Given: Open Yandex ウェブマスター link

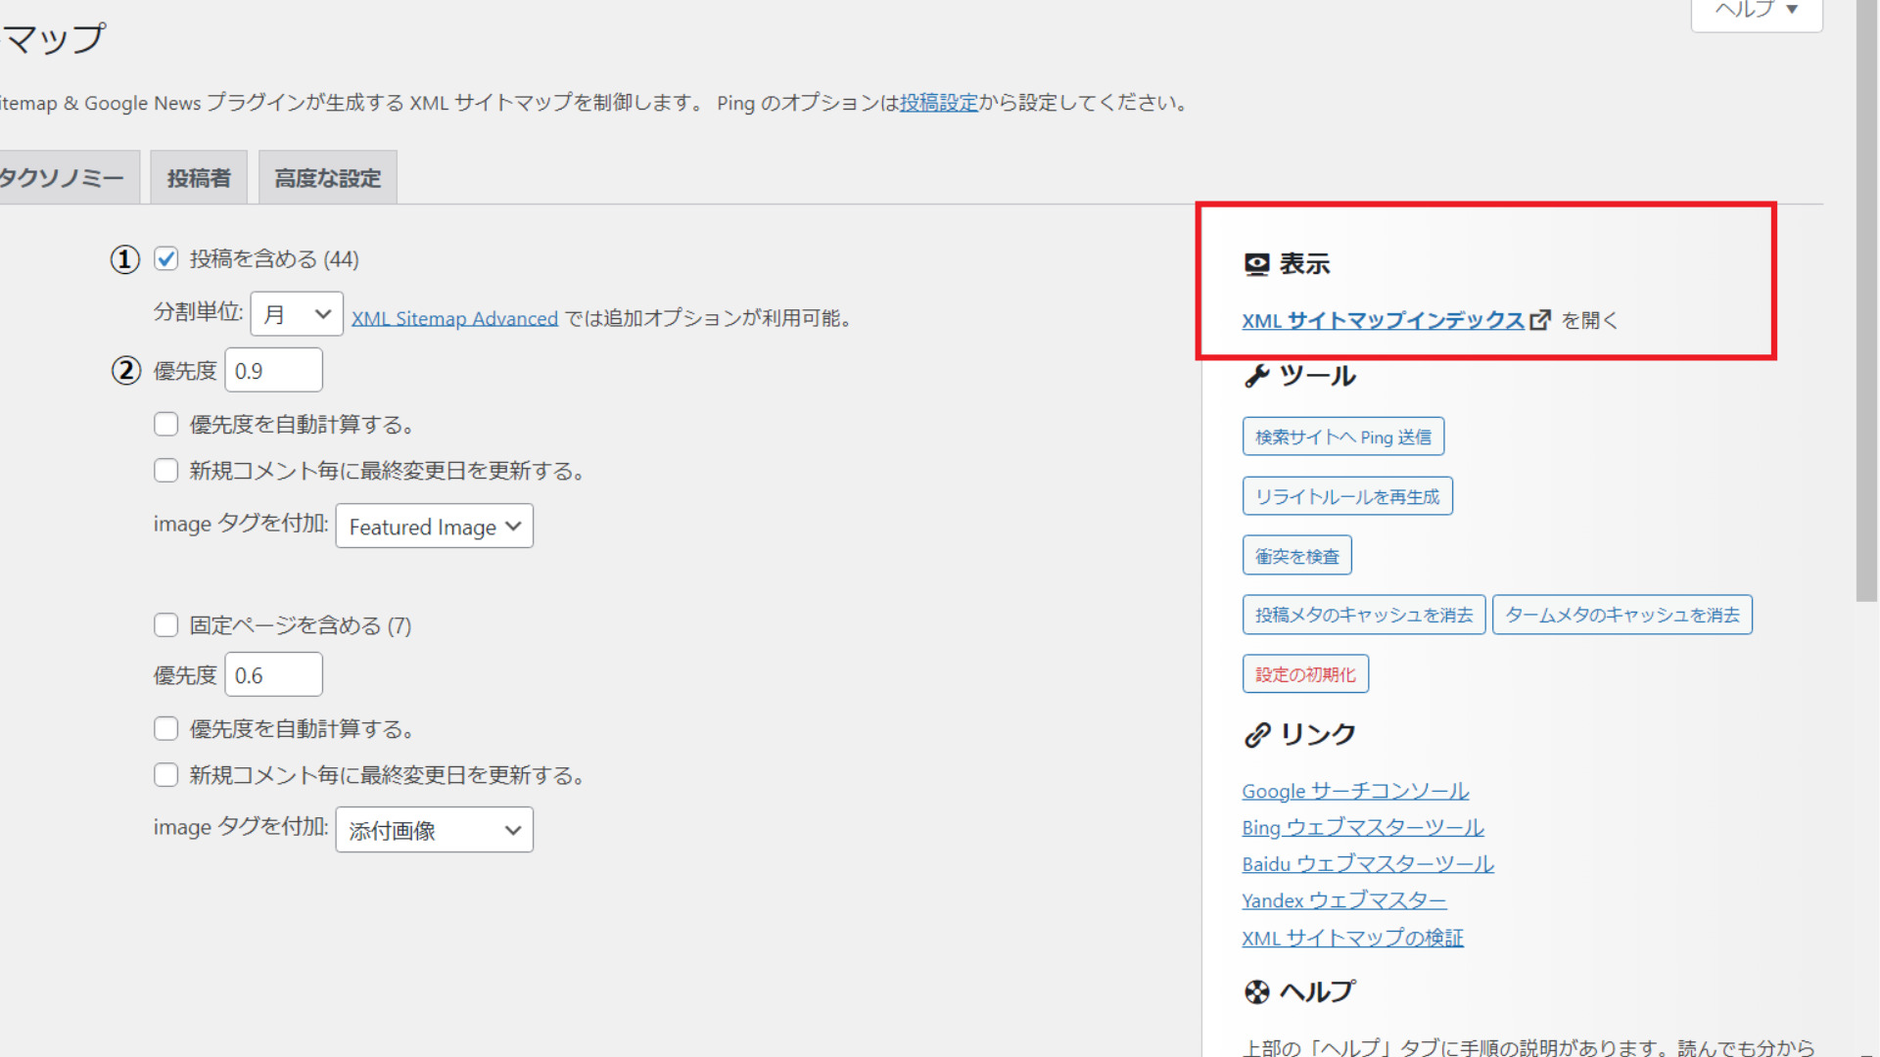Looking at the screenshot, I should [x=1344, y=900].
